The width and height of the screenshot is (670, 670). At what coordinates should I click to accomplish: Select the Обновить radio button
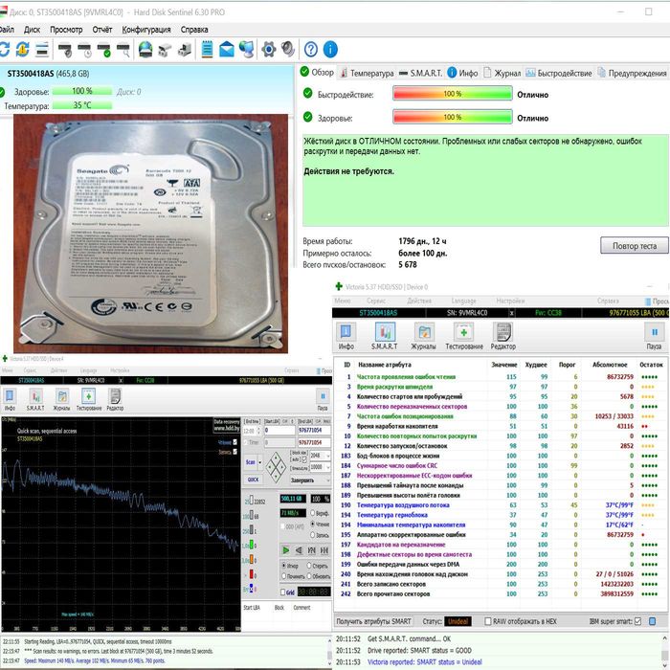click(x=309, y=576)
